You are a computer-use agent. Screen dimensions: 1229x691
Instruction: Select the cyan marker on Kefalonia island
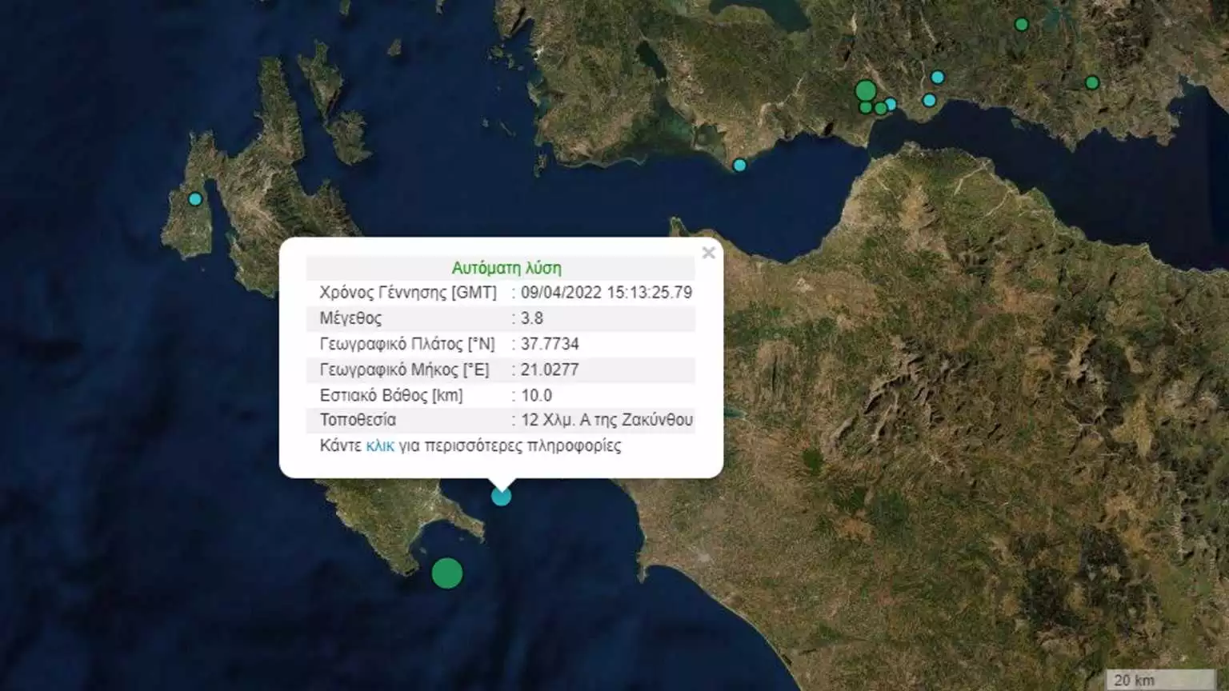coord(195,199)
